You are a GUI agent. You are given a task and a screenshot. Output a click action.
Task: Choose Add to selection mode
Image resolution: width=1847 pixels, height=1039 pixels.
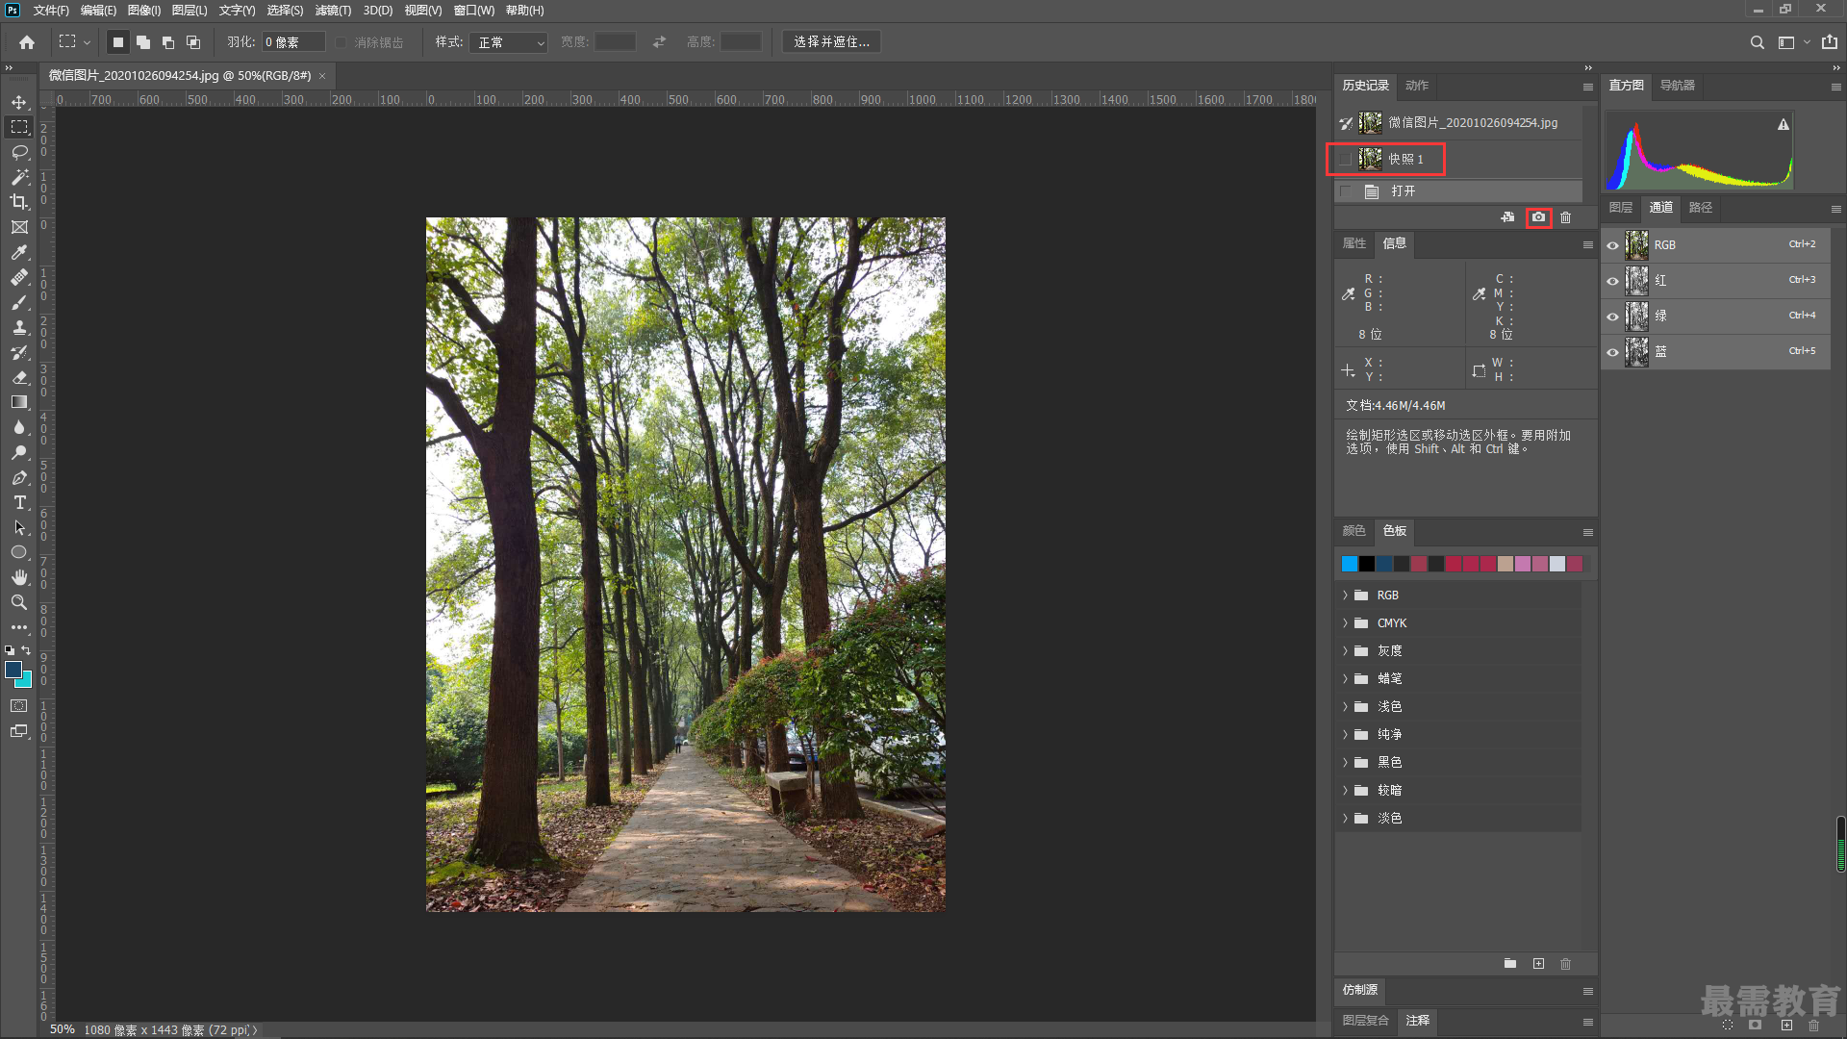pyautogui.click(x=143, y=42)
